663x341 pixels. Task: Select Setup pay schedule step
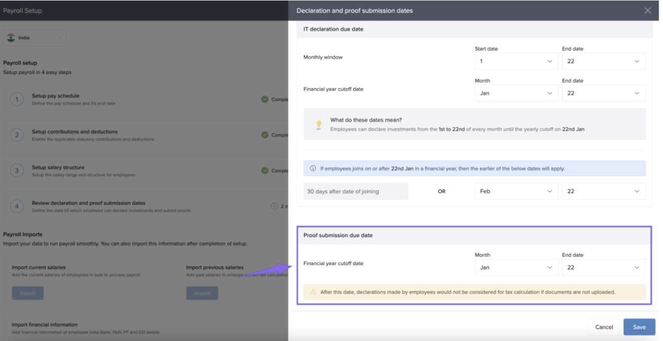pyautogui.click(x=56, y=96)
